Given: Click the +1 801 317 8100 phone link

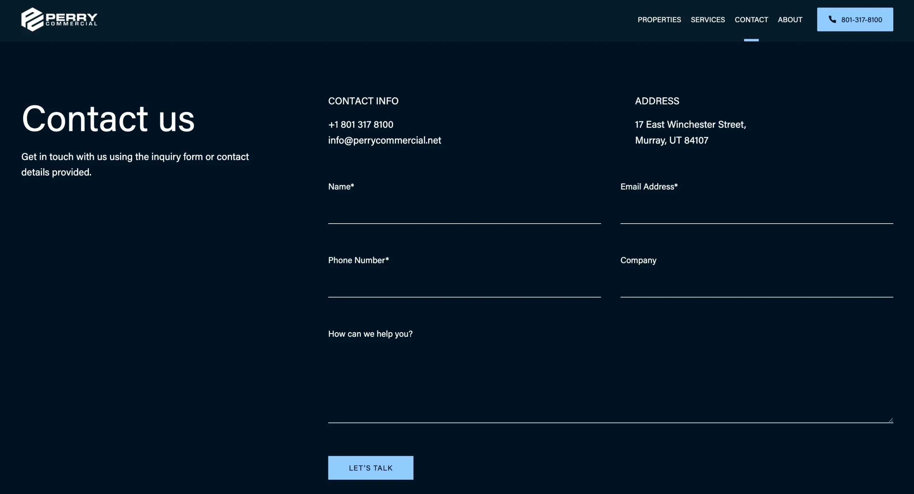Looking at the screenshot, I should 361,124.
